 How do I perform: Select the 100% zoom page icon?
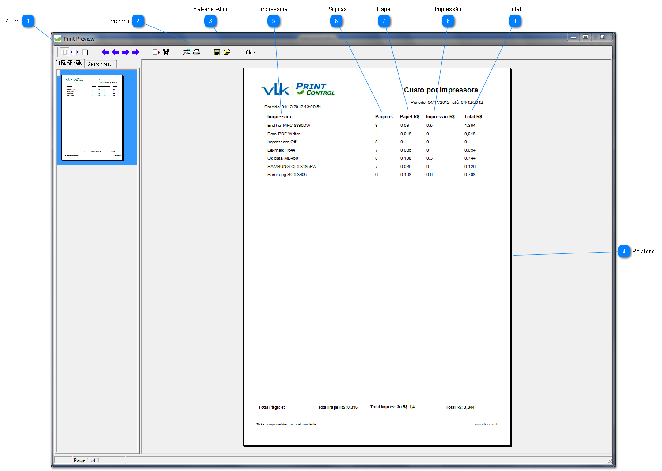click(85, 52)
